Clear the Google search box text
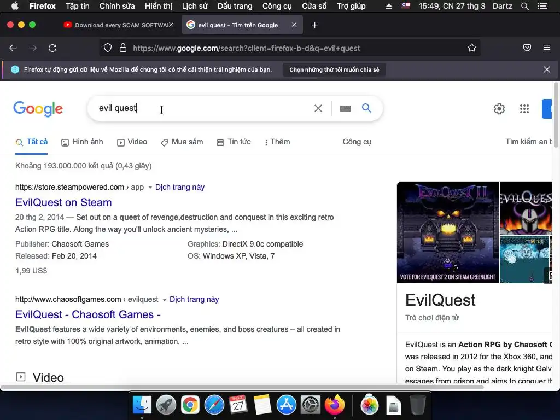 click(318, 108)
